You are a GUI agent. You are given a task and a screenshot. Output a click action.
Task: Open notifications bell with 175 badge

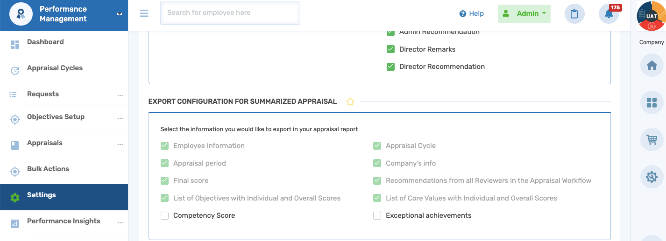click(x=609, y=14)
